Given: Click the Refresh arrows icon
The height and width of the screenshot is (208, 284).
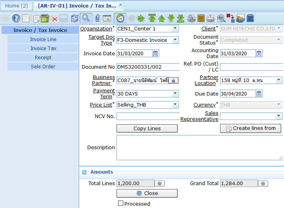Looking at the screenshot, I should 74,18.
